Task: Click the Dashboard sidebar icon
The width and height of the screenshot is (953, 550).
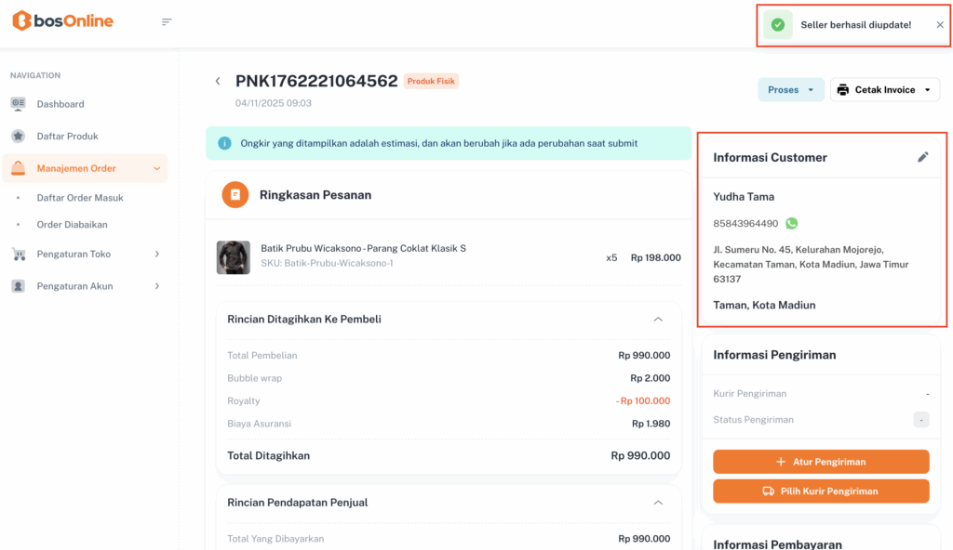Action: click(19, 104)
